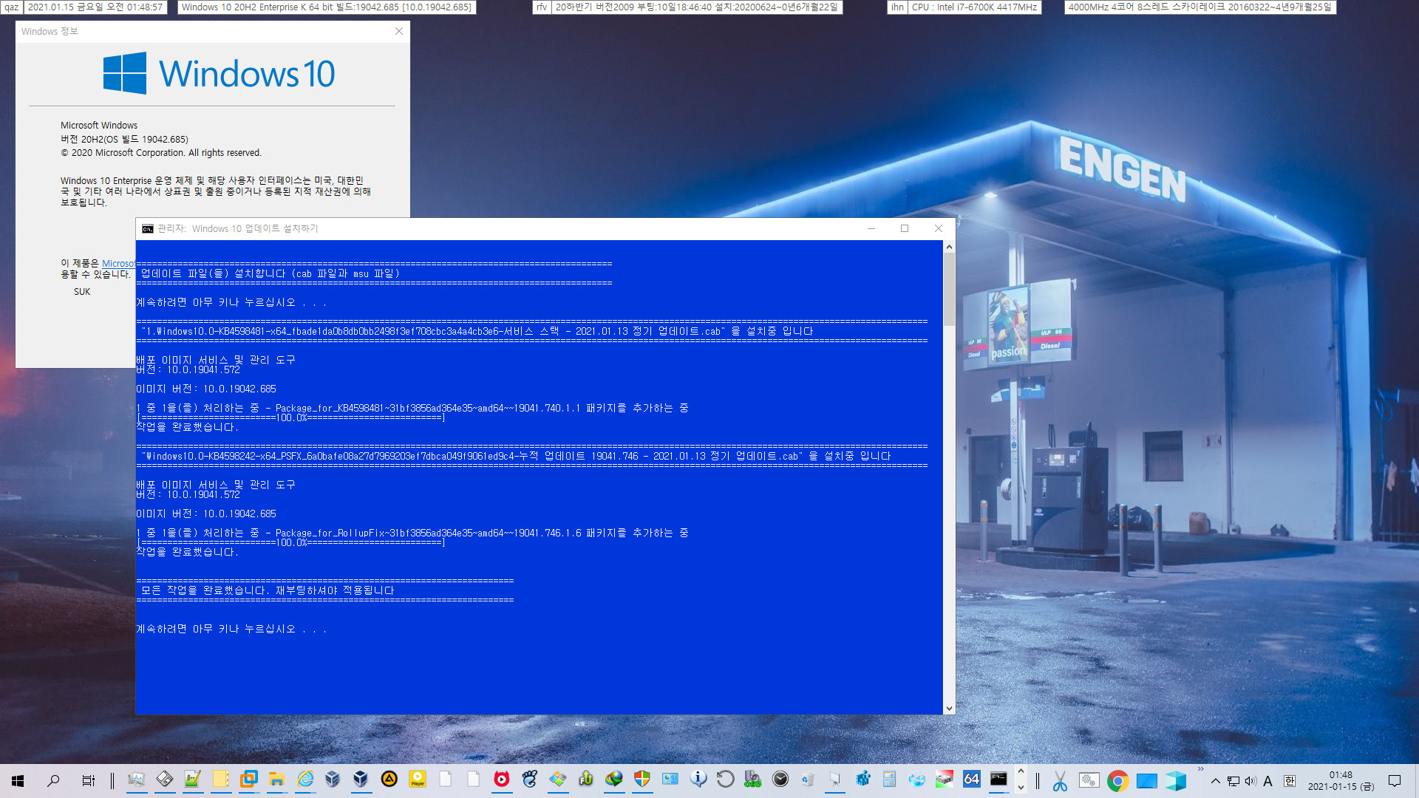This screenshot has height=798, width=1419.
Task: Toggle the Korean 한 input indicator
Action: point(1290,781)
